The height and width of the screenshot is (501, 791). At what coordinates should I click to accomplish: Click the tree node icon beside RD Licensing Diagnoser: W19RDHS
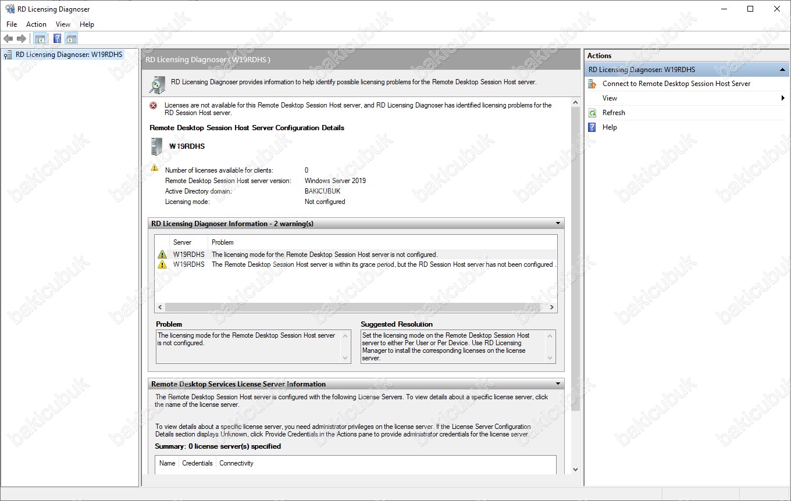coord(8,55)
